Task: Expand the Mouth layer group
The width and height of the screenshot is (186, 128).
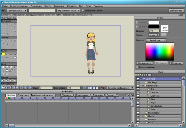Action: pyautogui.click(x=143, y=116)
